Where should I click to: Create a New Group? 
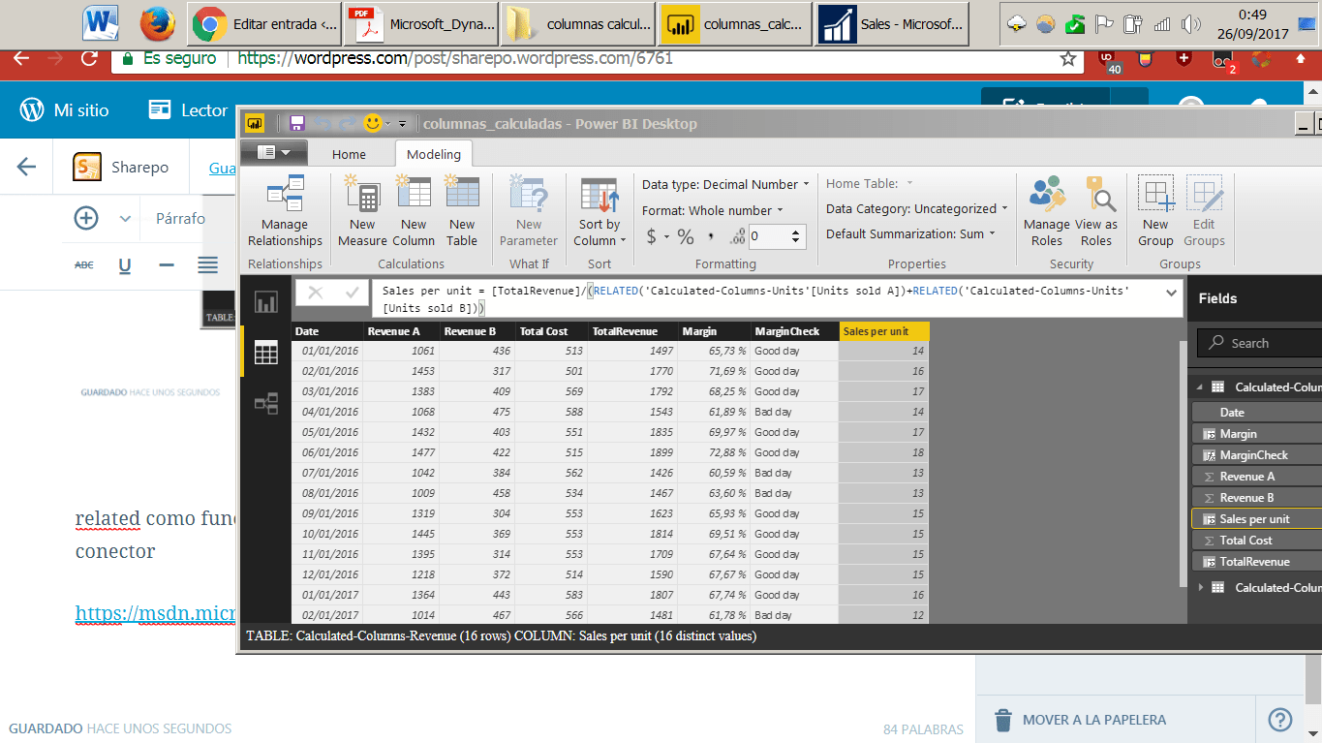[x=1155, y=212]
